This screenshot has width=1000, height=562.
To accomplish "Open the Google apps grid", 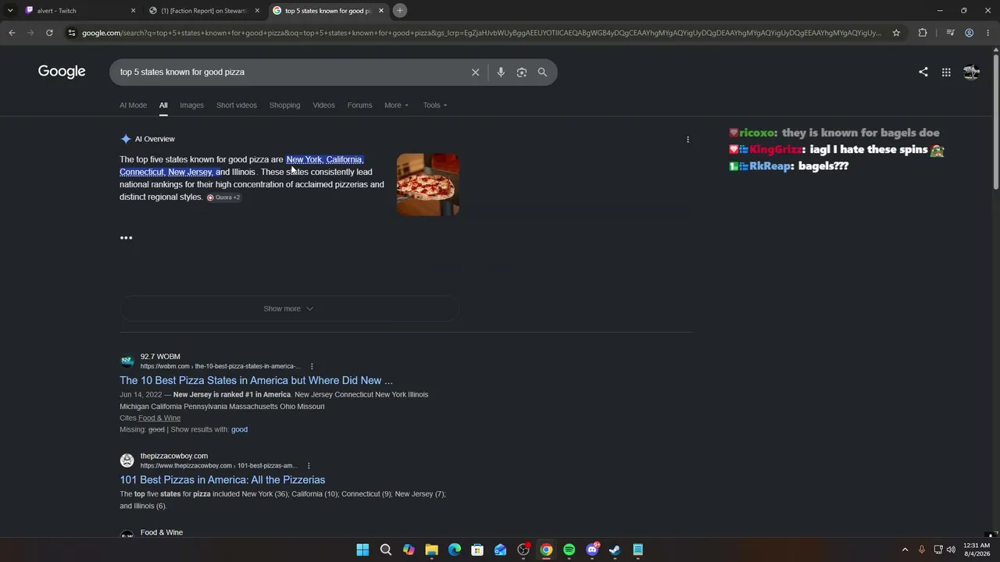I will 946,72.
